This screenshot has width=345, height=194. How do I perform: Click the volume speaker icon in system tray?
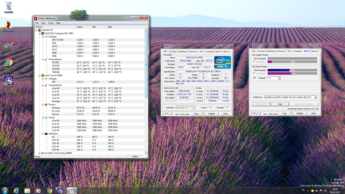pos(316,191)
